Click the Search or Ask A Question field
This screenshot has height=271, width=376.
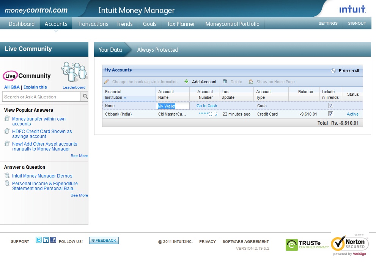(41, 97)
